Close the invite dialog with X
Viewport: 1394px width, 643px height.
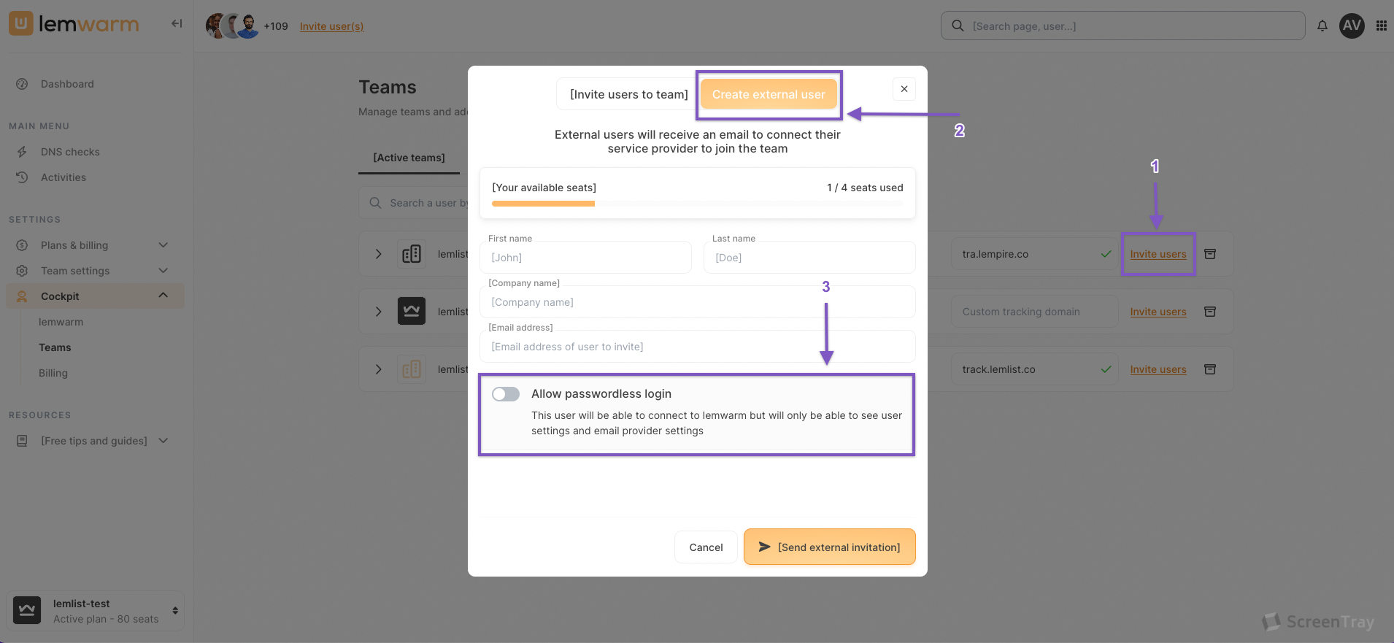pyautogui.click(x=904, y=89)
